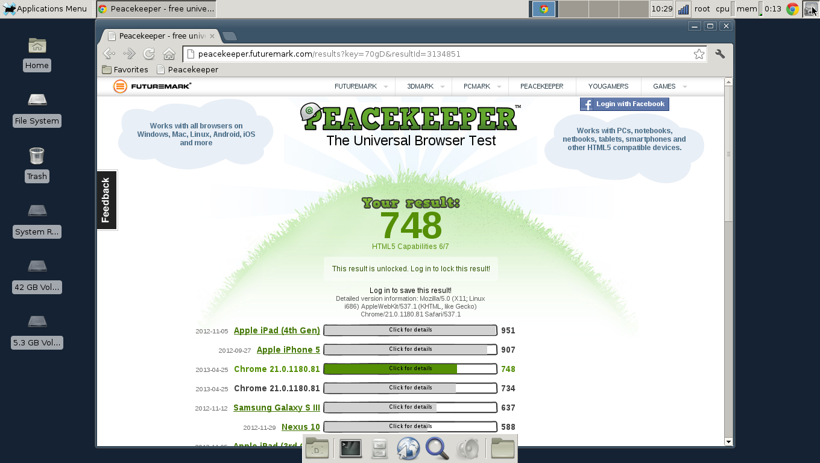The width and height of the screenshot is (820, 463).
Task: Click the Apple iPhone 5 link
Action: (x=288, y=350)
